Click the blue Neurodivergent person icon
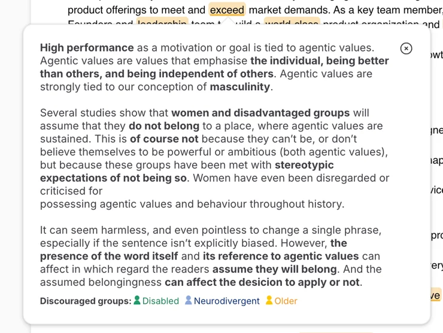Viewport: 443px width, 333px height. tap(189, 300)
